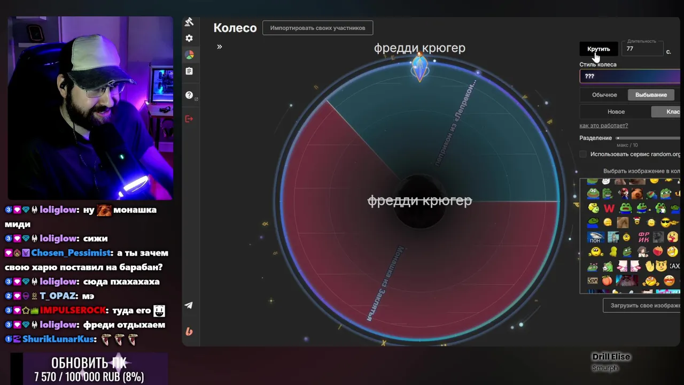Click the streamer webcam thumbnail

(90, 108)
